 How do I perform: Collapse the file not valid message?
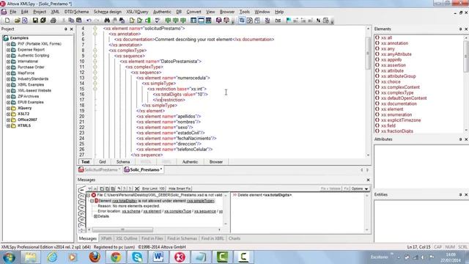click(x=88, y=195)
